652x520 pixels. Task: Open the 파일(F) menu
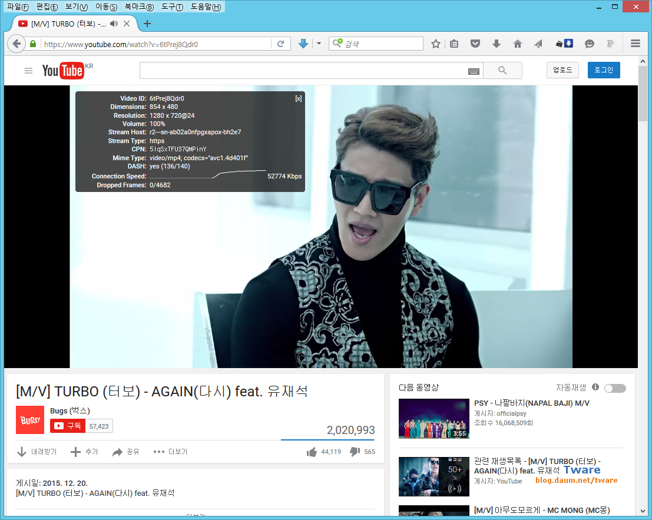(18, 6)
